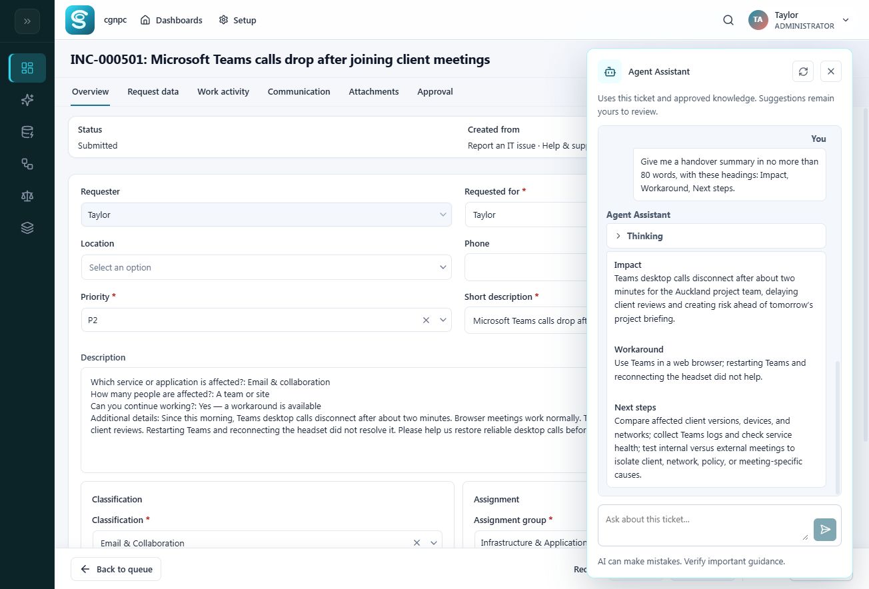The height and width of the screenshot is (589, 869).
Task: Open the dashboard grid icon in sidebar
Action: [x=27, y=68]
